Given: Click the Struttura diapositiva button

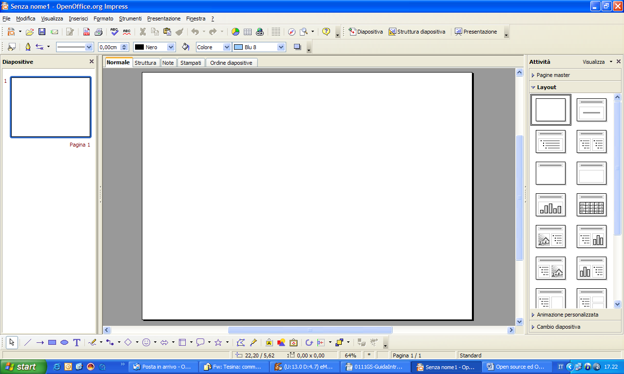Looking at the screenshot, I should [417, 32].
